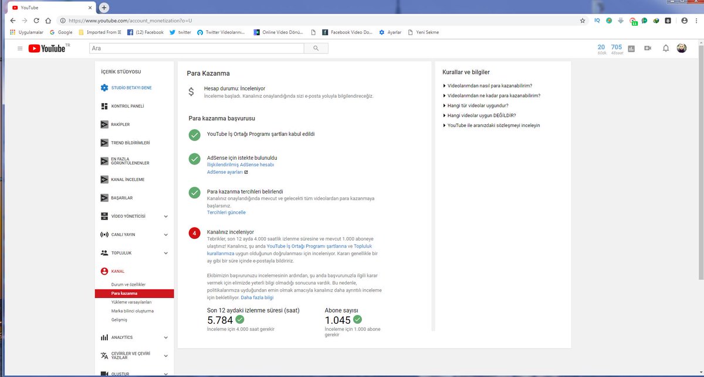Viewport: 704px width, 377px height.
Task: Expand Hangi videolar uygun DEĞİLDİR?
Action: pos(479,116)
